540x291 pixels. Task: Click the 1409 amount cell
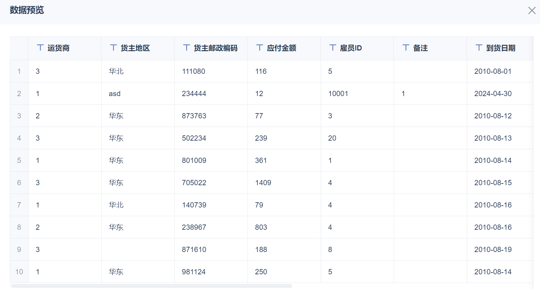[263, 183]
